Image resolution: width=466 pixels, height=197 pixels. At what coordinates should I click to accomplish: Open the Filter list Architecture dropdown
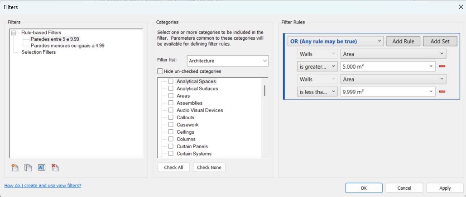[x=228, y=61]
